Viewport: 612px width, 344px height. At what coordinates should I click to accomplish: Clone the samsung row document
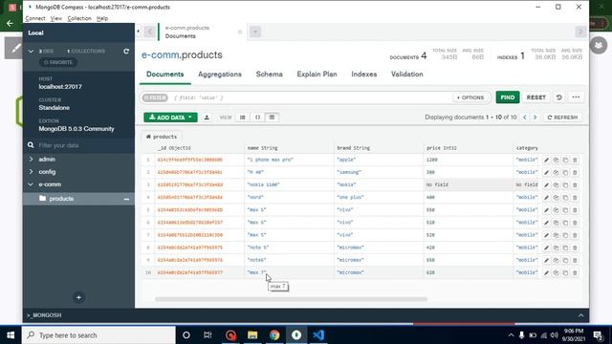coord(565,172)
